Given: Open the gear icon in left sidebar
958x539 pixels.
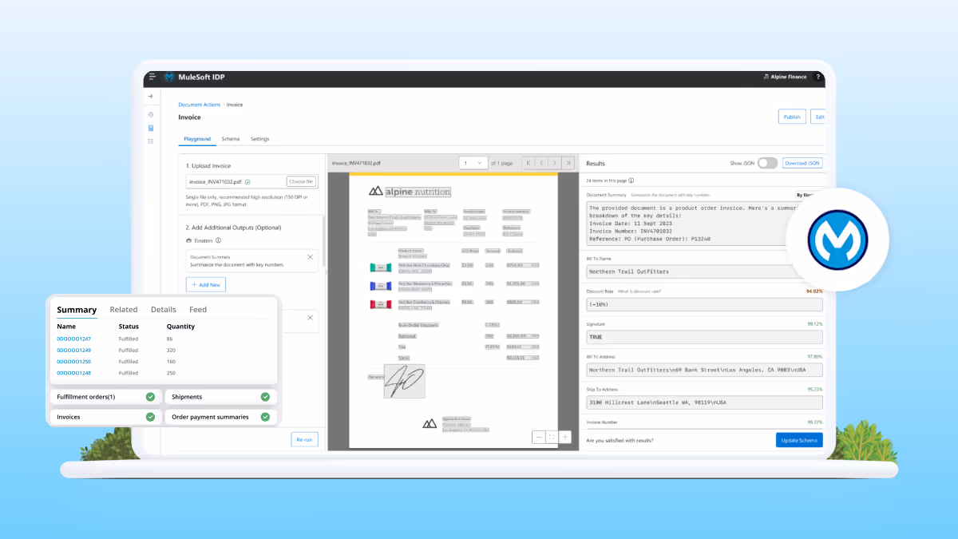Looking at the screenshot, I should [151, 114].
